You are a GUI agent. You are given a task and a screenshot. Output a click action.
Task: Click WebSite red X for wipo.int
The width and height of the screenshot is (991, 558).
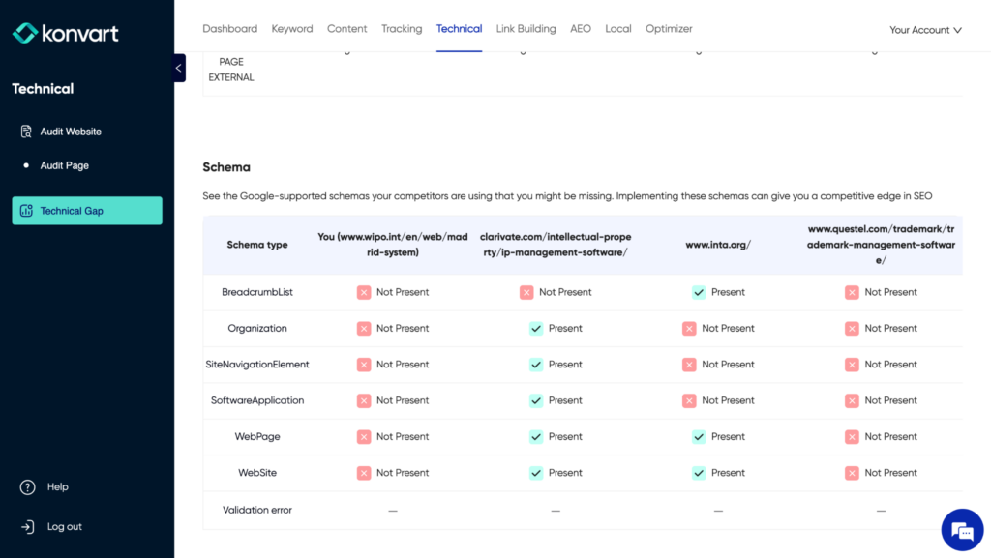pyautogui.click(x=364, y=472)
